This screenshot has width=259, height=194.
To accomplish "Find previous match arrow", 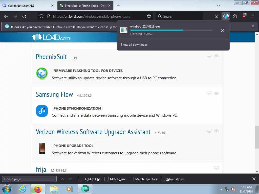I will 62,179.
